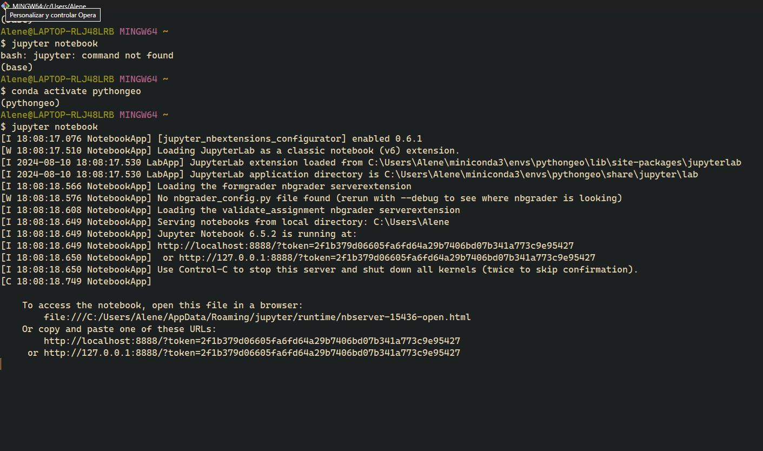The width and height of the screenshot is (763, 451).
Task: Click the localhost URL under "copy and paste"
Action: (x=251, y=341)
